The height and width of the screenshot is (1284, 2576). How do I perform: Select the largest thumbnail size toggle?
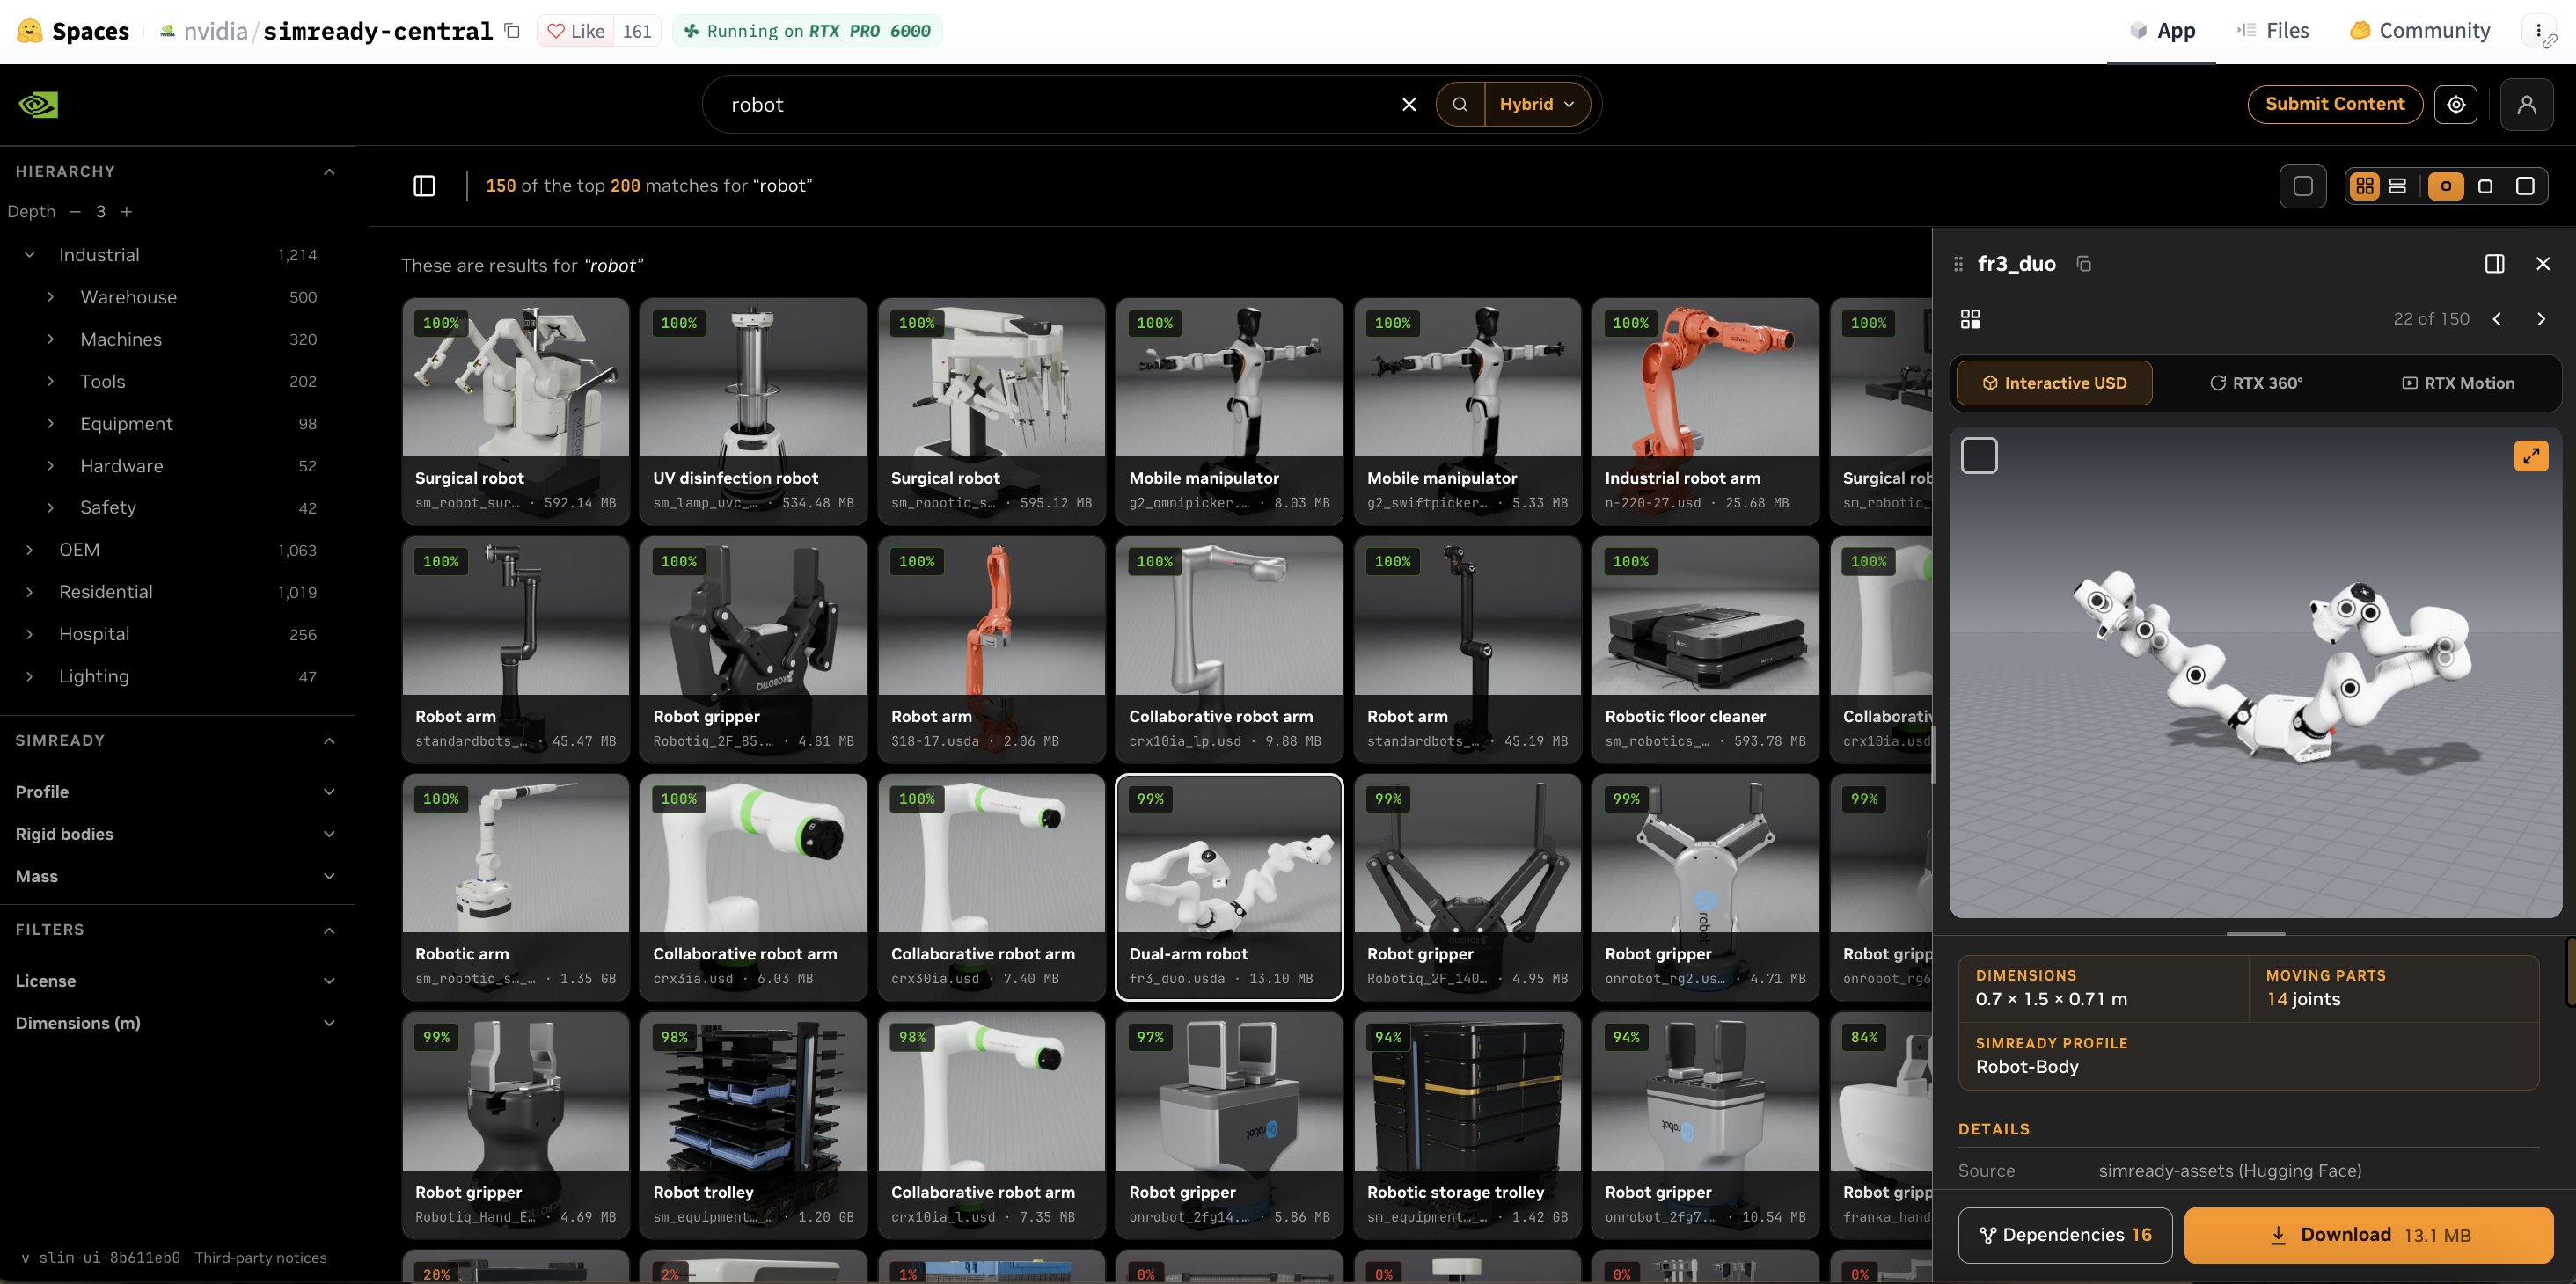click(x=2524, y=186)
